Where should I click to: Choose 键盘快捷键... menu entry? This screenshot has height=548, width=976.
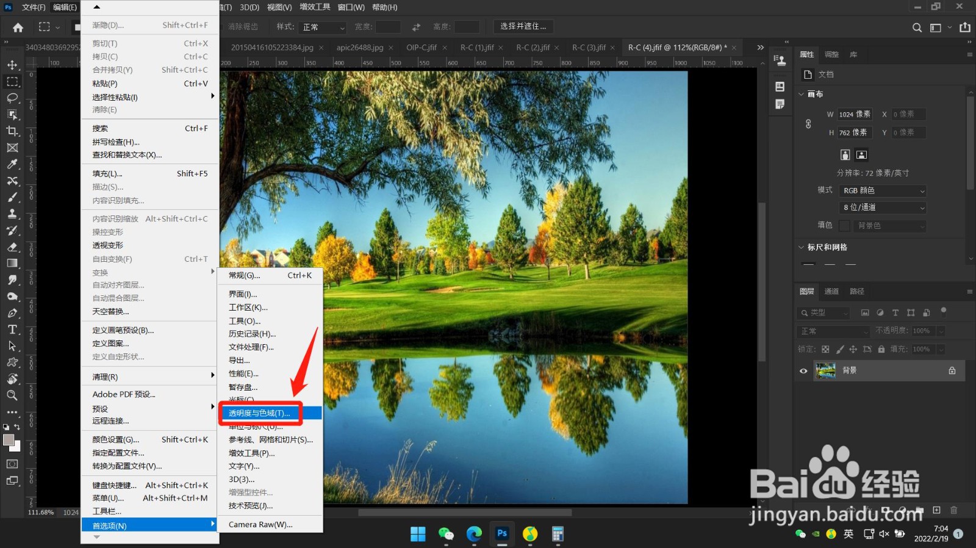click(150, 485)
